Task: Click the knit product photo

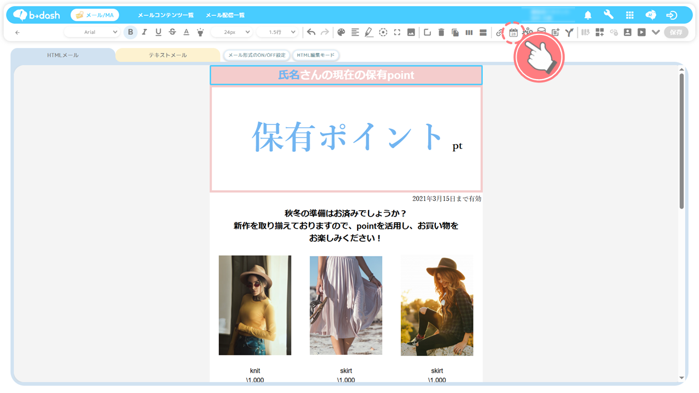Action: pyautogui.click(x=255, y=305)
